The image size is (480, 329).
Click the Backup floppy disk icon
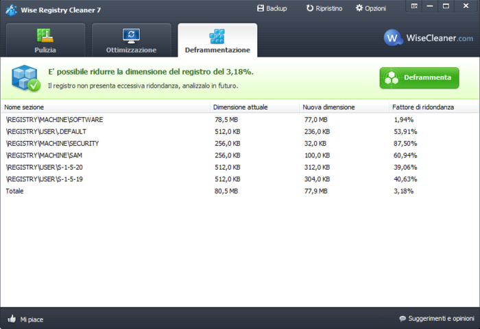coord(260,8)
